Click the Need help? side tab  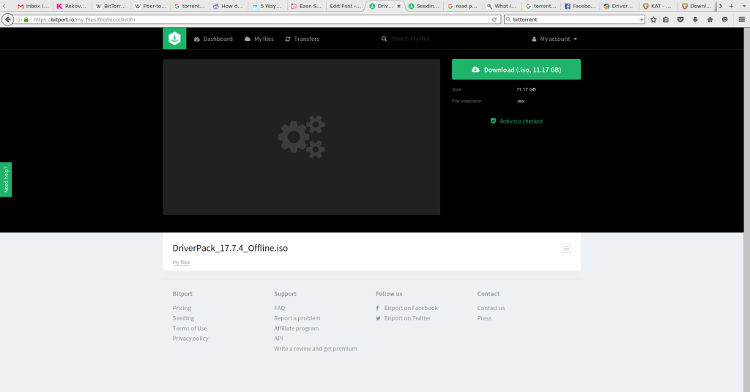click(6, 179)
